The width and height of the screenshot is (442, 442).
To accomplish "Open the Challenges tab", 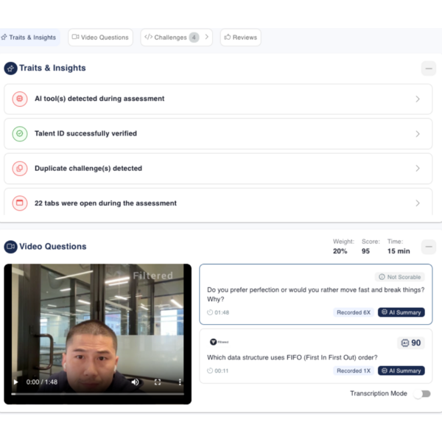I will (x=171, y=38).
